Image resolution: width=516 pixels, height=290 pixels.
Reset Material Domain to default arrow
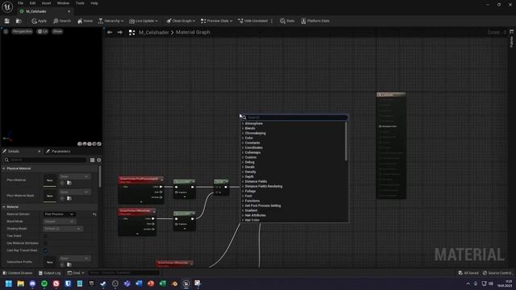click(x=94, y=214)
